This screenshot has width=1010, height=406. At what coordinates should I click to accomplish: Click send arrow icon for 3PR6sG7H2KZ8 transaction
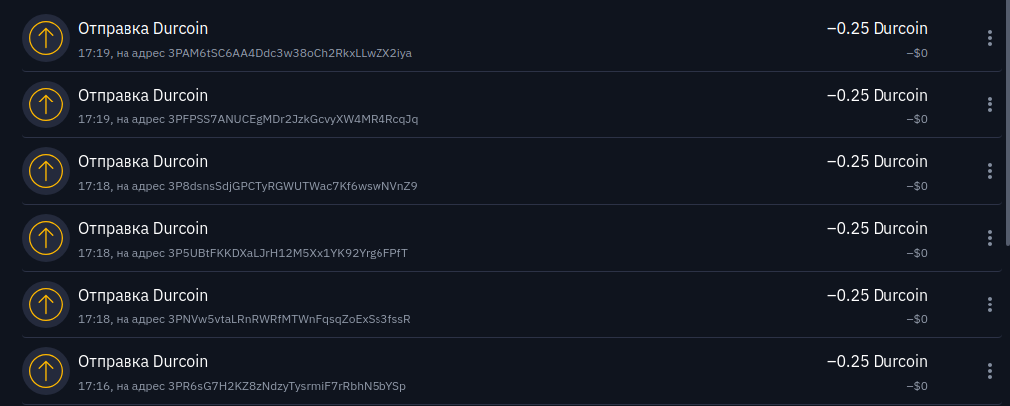pyautogui.click(x=46, y=371)
